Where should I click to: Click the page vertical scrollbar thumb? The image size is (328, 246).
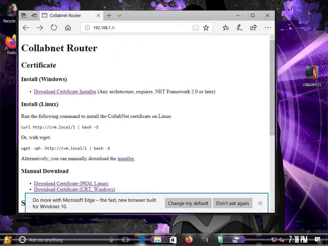point(272,87)
